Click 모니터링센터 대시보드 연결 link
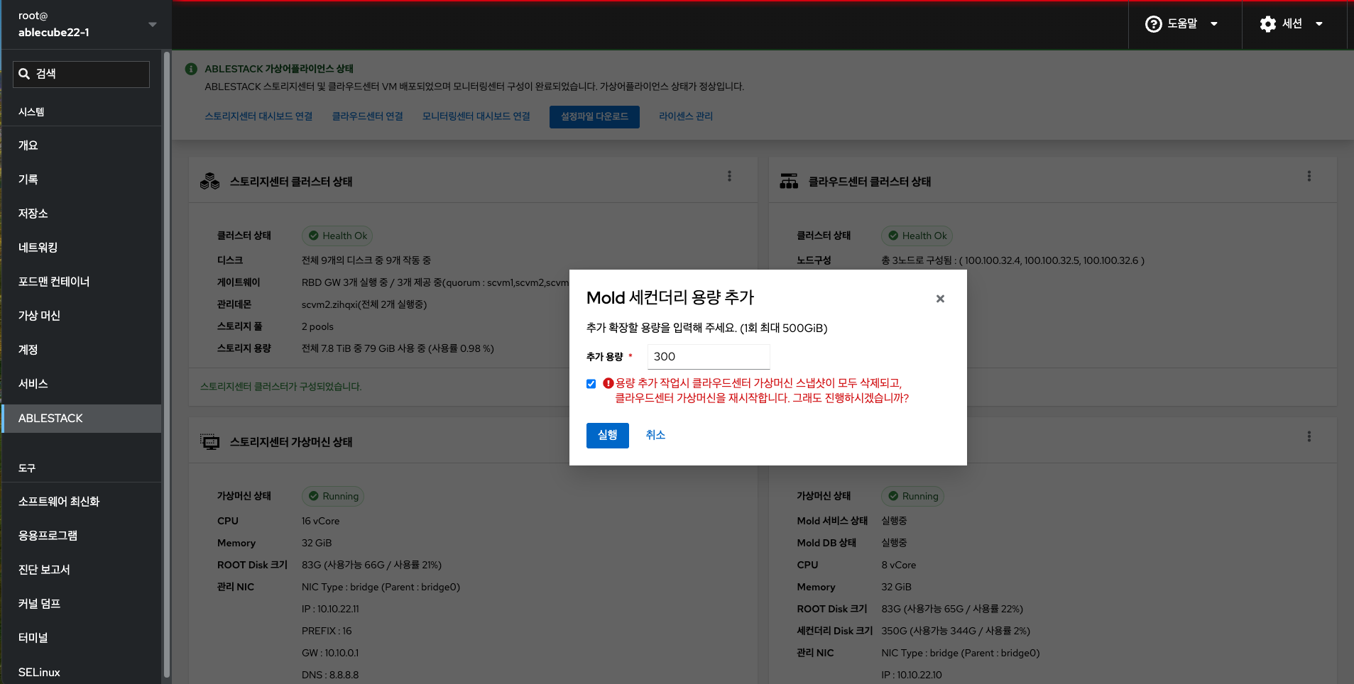This screenshot has width=1354, height=684. (x=476, y=116)
